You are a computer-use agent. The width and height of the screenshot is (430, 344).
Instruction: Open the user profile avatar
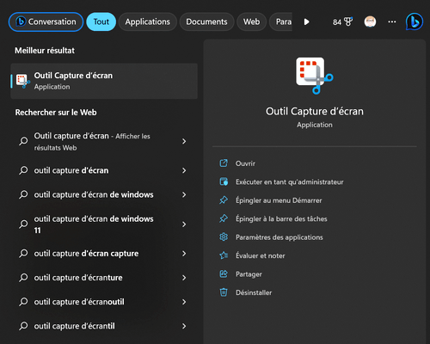370,21
